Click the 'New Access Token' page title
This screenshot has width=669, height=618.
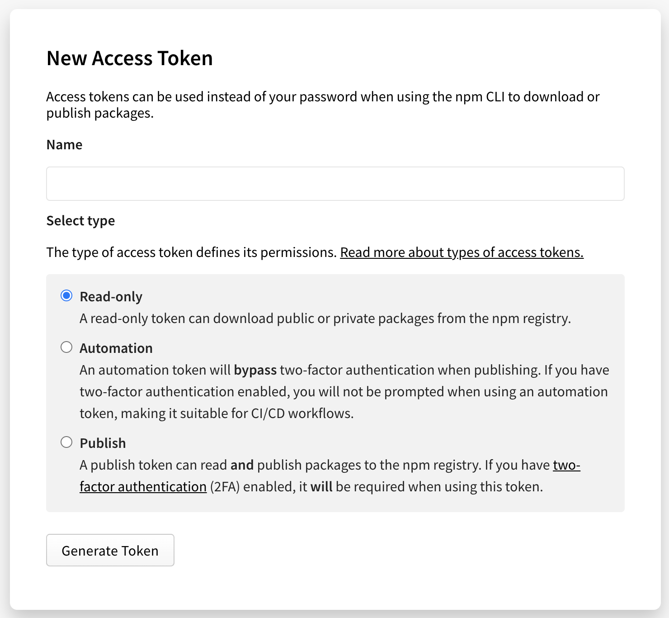coord(130,58)
